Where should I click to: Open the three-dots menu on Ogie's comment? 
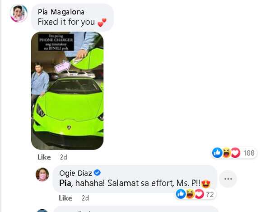point(228,179)
